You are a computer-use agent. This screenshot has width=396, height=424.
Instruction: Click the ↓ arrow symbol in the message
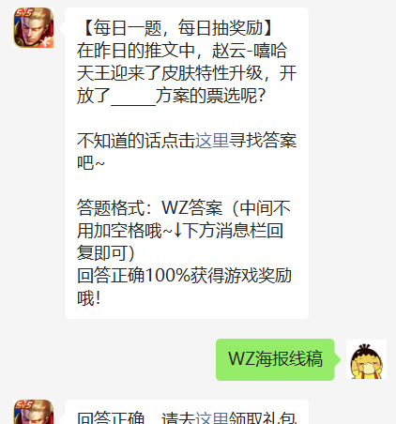pyautogui.click(x=177, y=231)
